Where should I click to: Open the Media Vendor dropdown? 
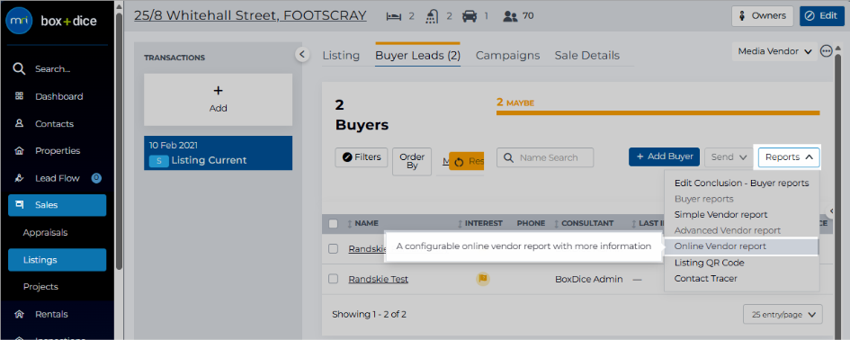point(774,51)
